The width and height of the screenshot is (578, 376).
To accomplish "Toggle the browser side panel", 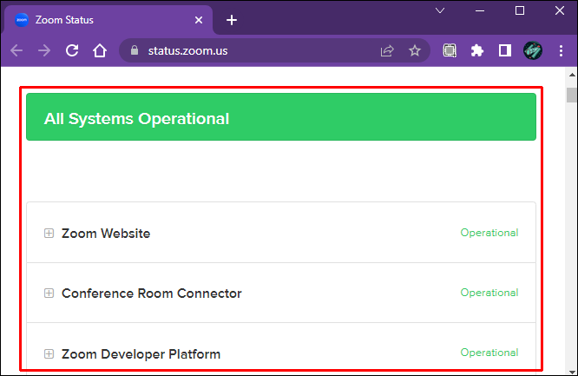I will point(504,50).
